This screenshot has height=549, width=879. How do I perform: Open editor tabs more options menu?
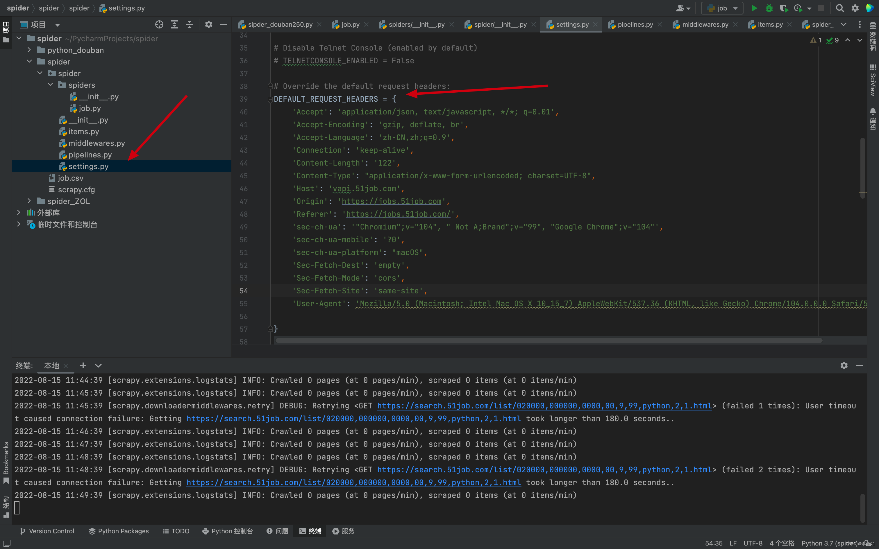tap(860, 24)
